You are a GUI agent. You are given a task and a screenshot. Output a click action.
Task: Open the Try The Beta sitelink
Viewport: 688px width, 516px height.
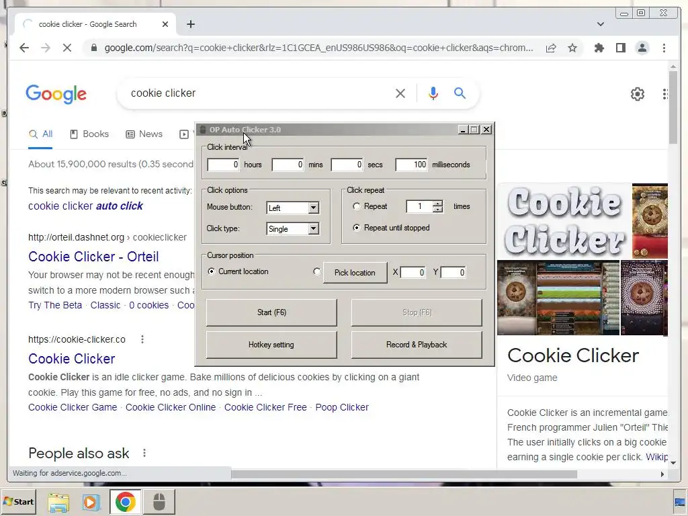pyautogui.click(x=55, y=305)
